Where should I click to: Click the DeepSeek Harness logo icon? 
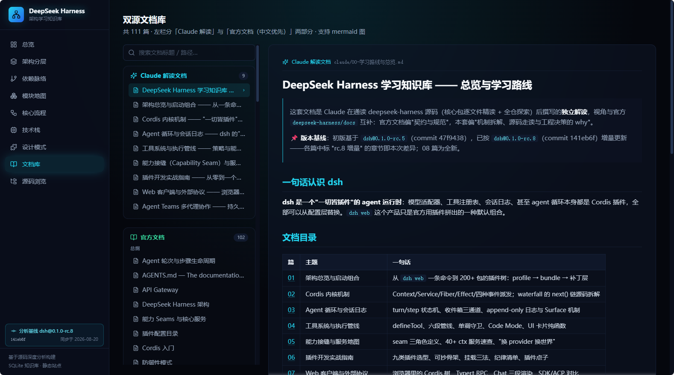tap(16, 15)
